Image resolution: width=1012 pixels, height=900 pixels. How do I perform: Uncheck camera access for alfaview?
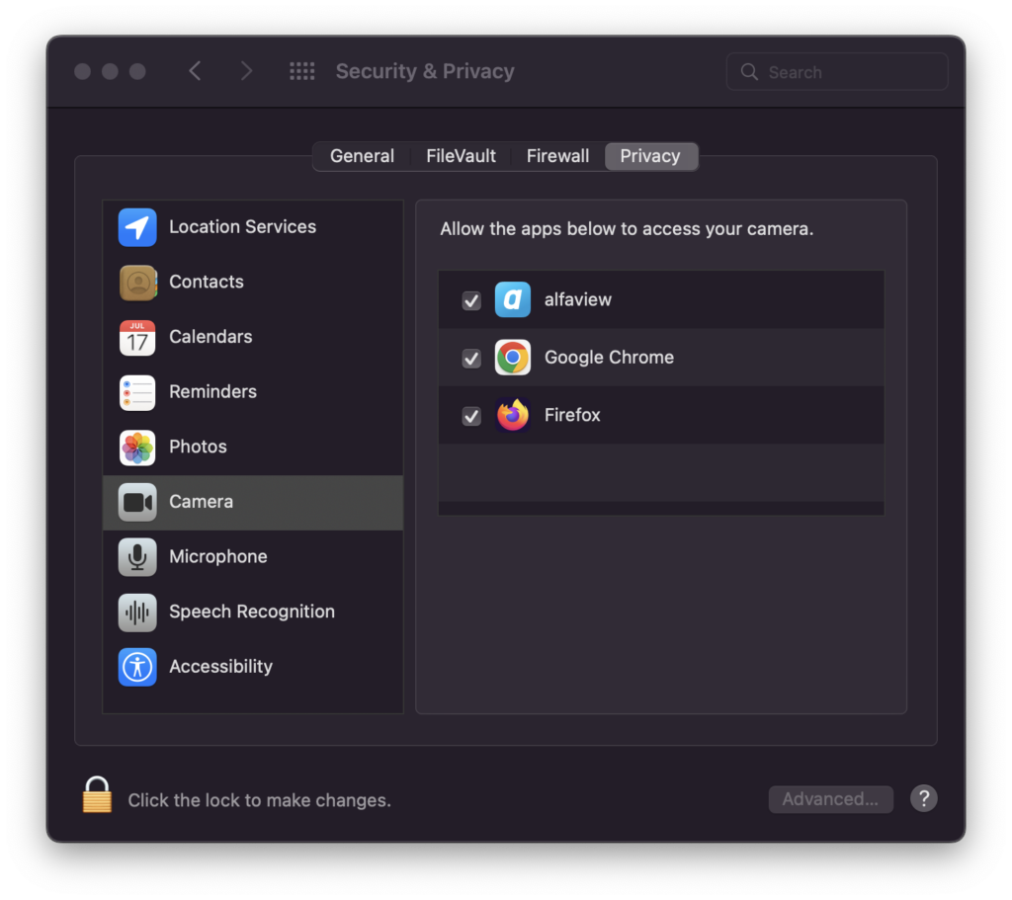470,300
